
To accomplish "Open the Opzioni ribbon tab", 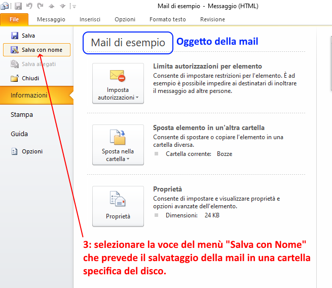I will tap(125, 19).
